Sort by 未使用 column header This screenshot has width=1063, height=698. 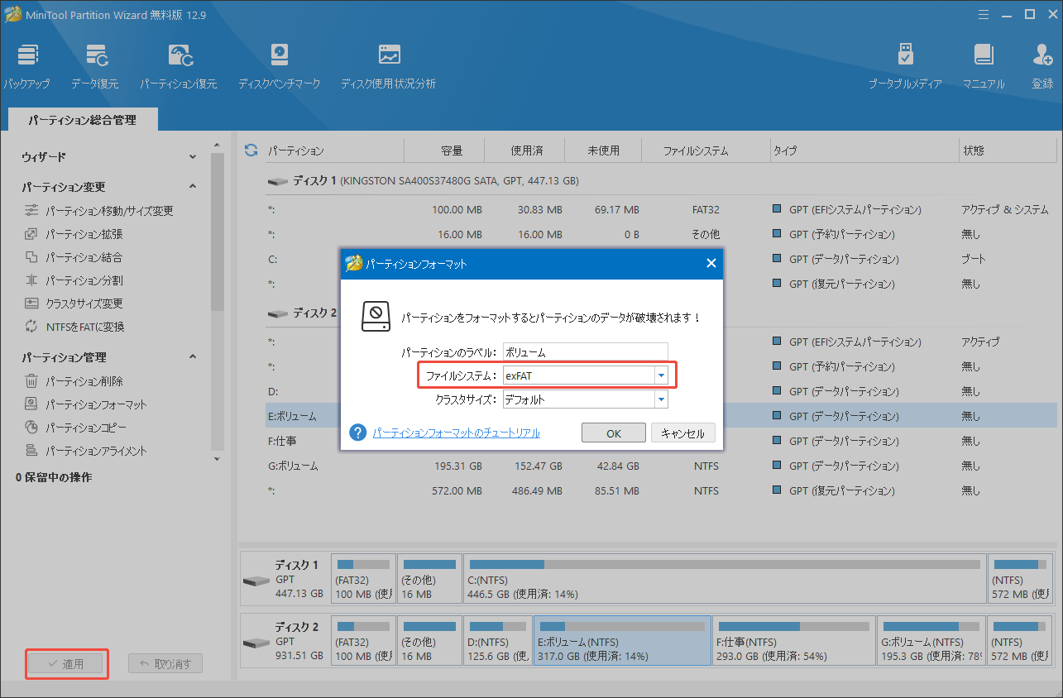603,151
